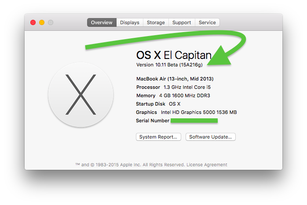307x205 pixels.
Task: Click MacBook Air (13-inch, Mid 2013) text
Action: (175, 79)
